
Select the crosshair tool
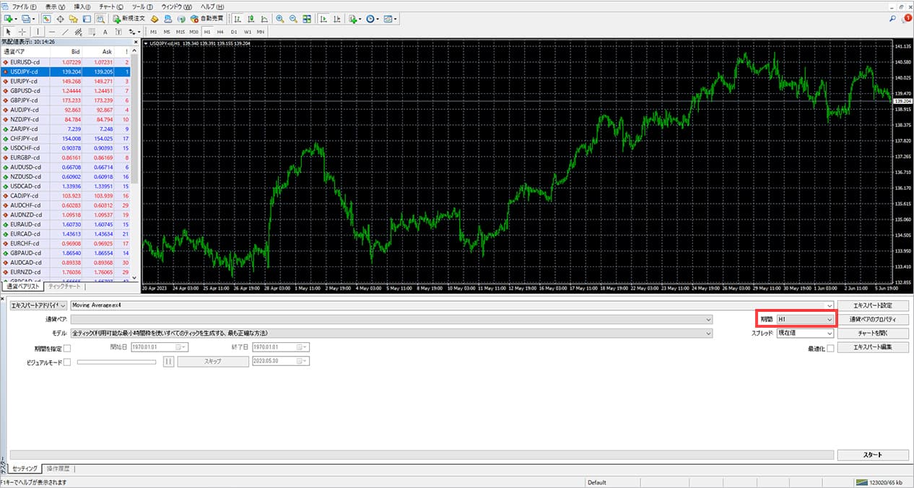(x=22, y=32)
